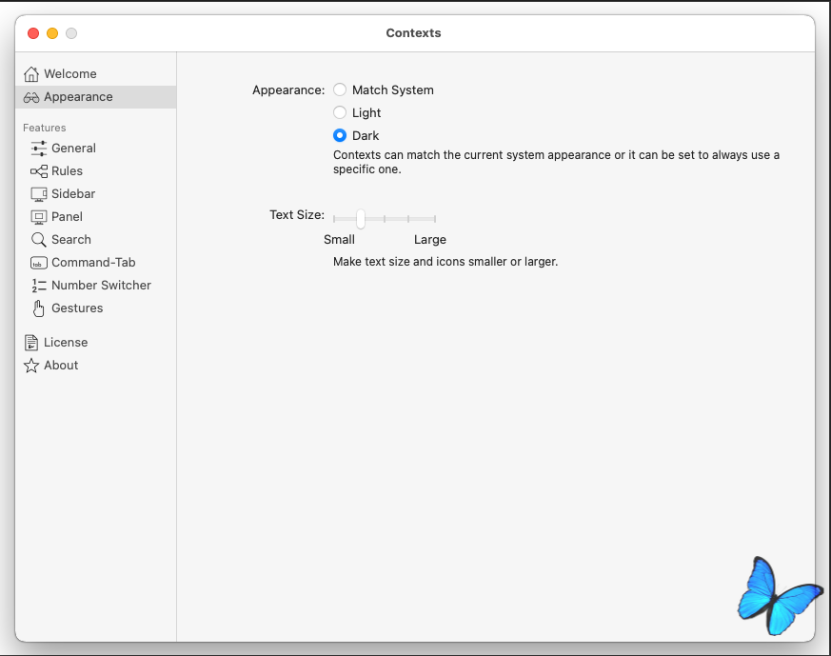Choose the Light appearance radio button
Image resolution: width=831 pixels, height=656 pixels.
340,113
